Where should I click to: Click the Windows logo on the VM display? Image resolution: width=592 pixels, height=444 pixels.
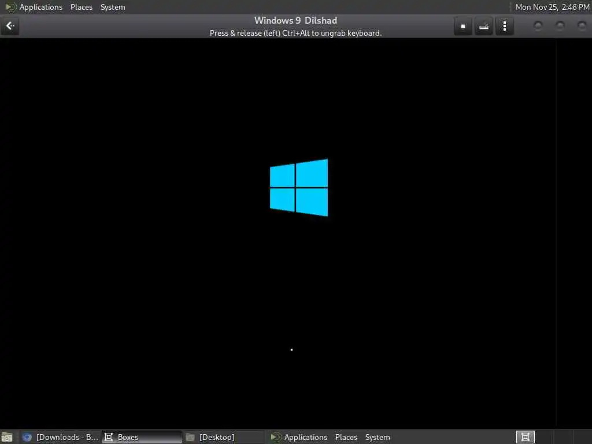point(299,188)
